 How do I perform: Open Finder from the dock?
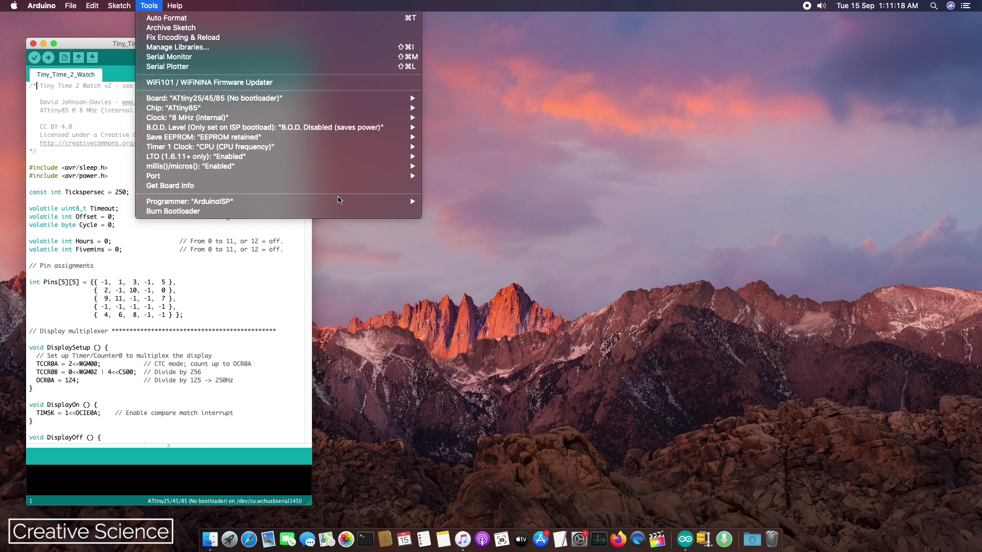pyautogui.click(x=210, y=539)
